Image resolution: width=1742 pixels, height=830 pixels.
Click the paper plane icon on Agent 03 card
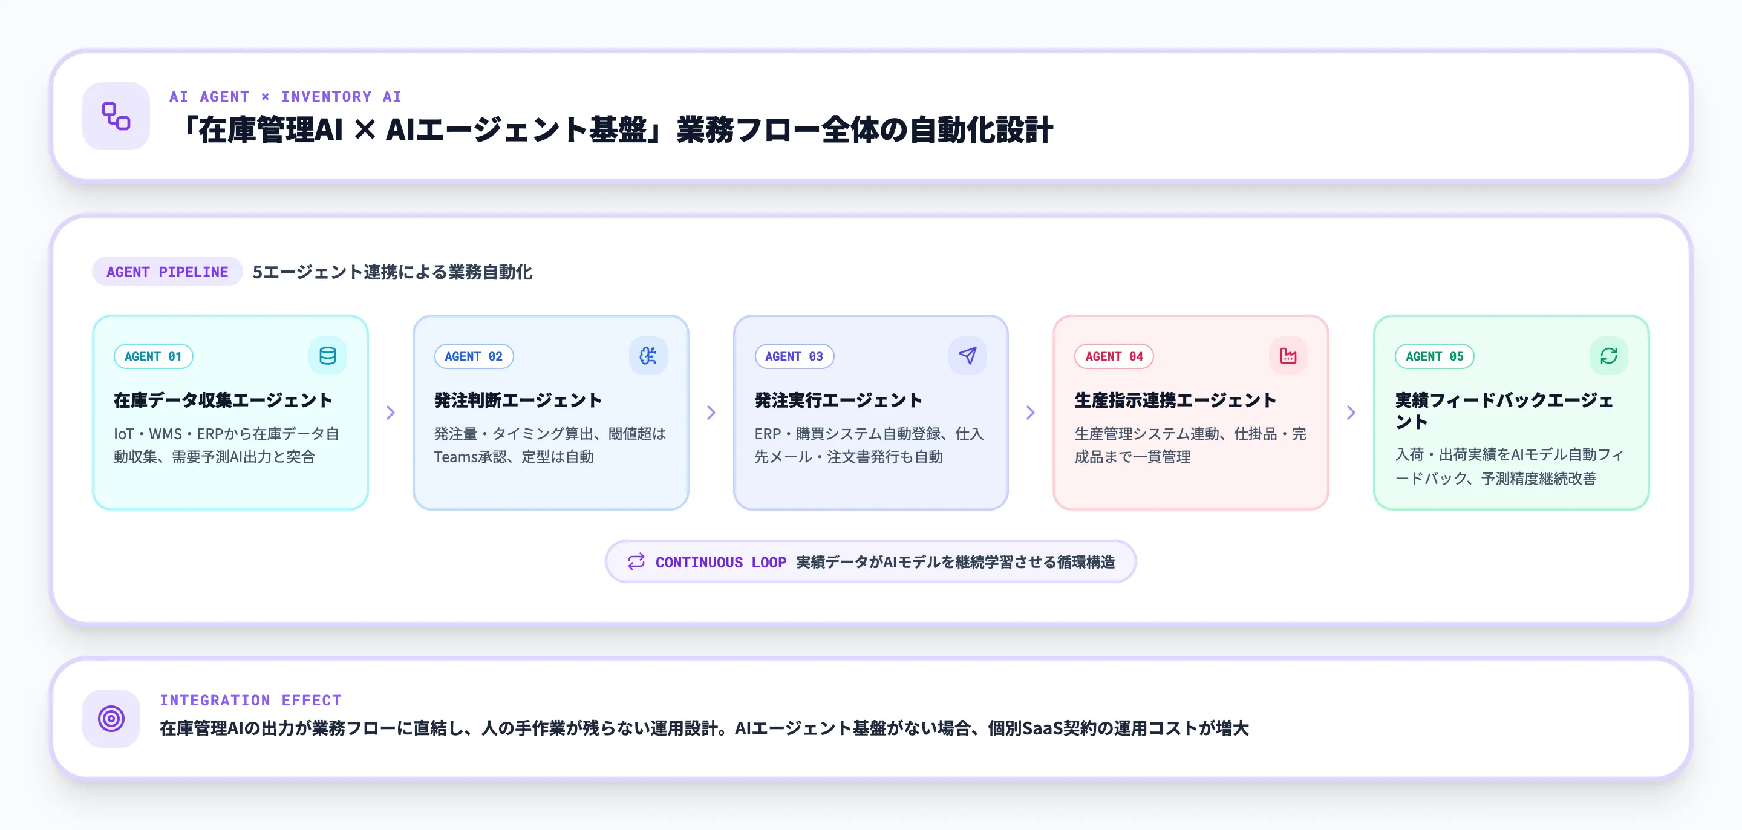tap(967, 355)
